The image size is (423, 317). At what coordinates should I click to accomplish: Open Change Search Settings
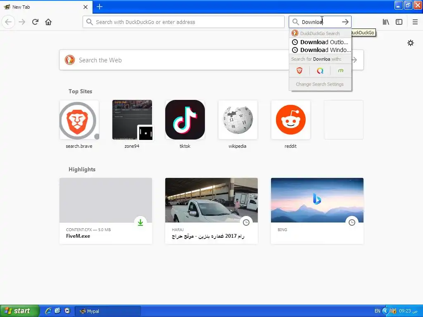[x=320, y=84]
